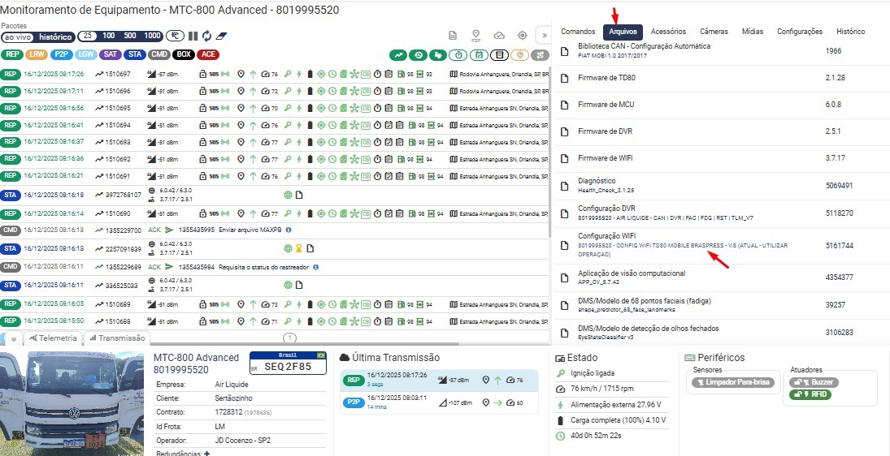The width and height of the screenshot is (890, 456).
Task: Expand the toolbar double-chevron menu
Action: (x=543, y=36)
